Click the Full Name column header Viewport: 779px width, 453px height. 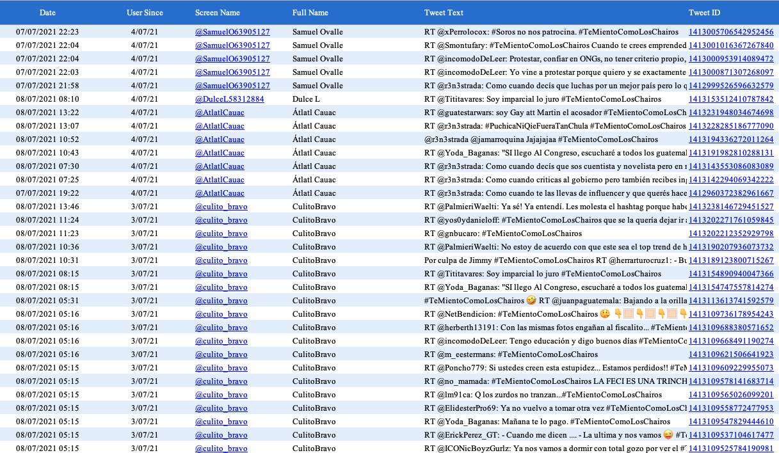pyautogui.click(x=310, y=13)
